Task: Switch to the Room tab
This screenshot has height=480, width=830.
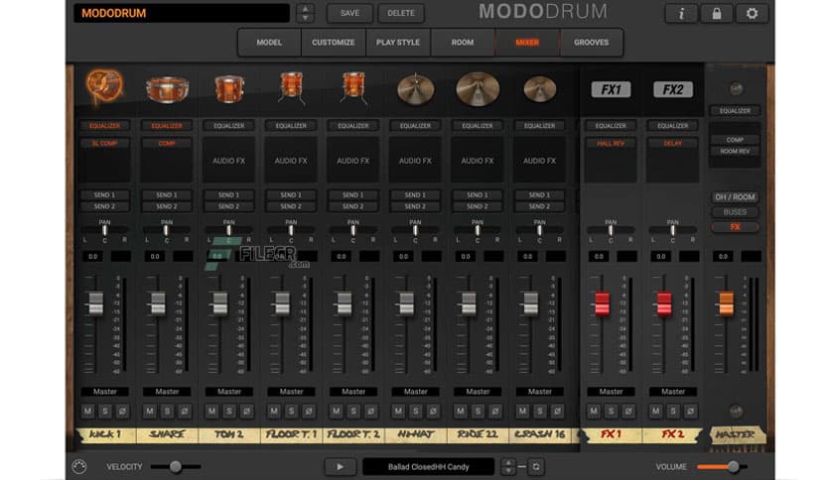Action: click(463, 43)
